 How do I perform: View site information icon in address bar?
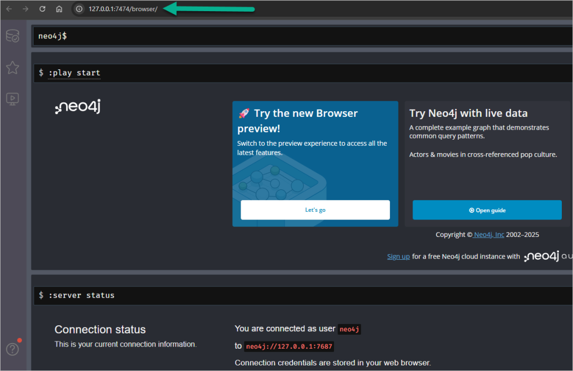tap(79, 9)
